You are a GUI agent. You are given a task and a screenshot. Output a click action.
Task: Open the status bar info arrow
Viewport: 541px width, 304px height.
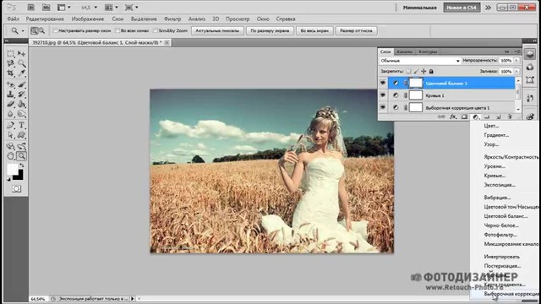(133, 299)
